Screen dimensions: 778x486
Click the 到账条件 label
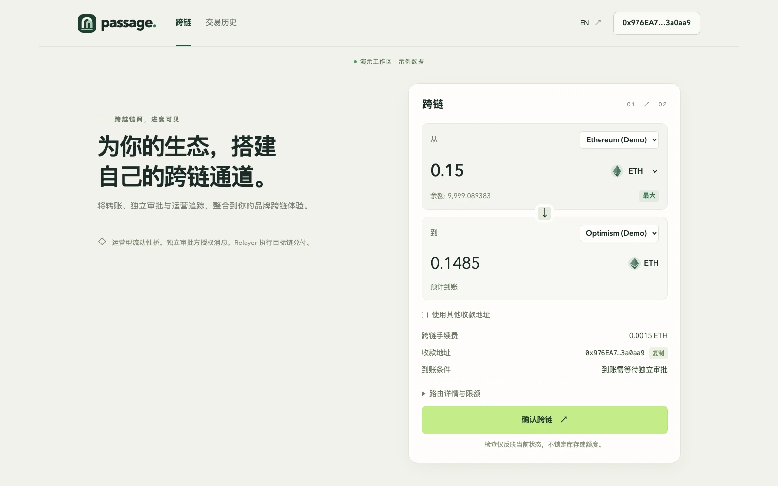coord(436,370)
